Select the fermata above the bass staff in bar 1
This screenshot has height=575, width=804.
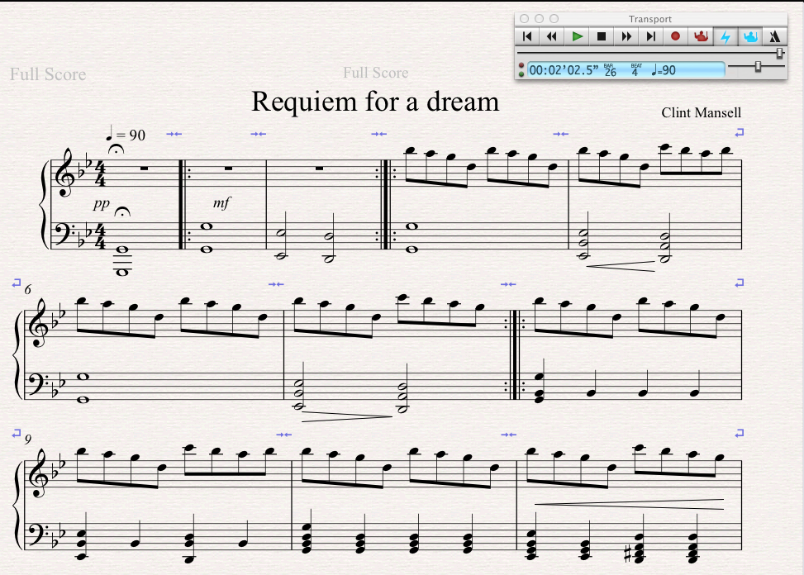pyautogui.click(x=121, y=211)
